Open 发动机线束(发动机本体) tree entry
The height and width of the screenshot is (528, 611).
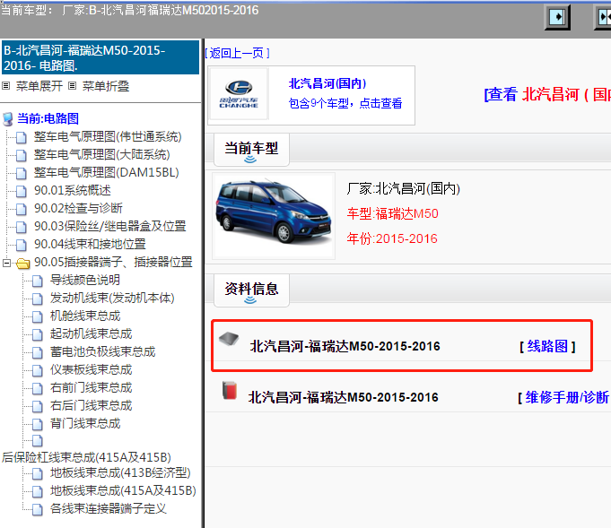112,298
